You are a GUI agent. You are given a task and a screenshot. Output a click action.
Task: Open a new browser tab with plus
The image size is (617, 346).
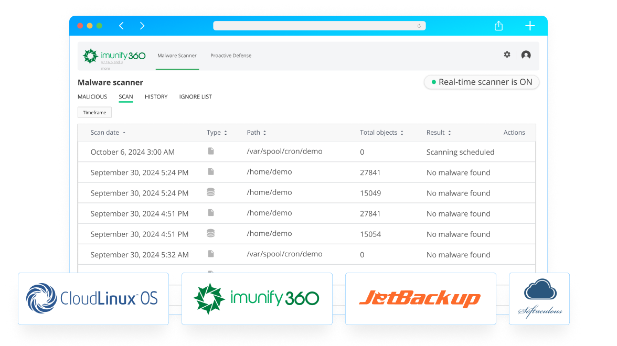point(530,26)
